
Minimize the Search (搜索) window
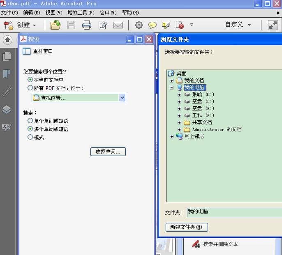[x=130, y=39]
